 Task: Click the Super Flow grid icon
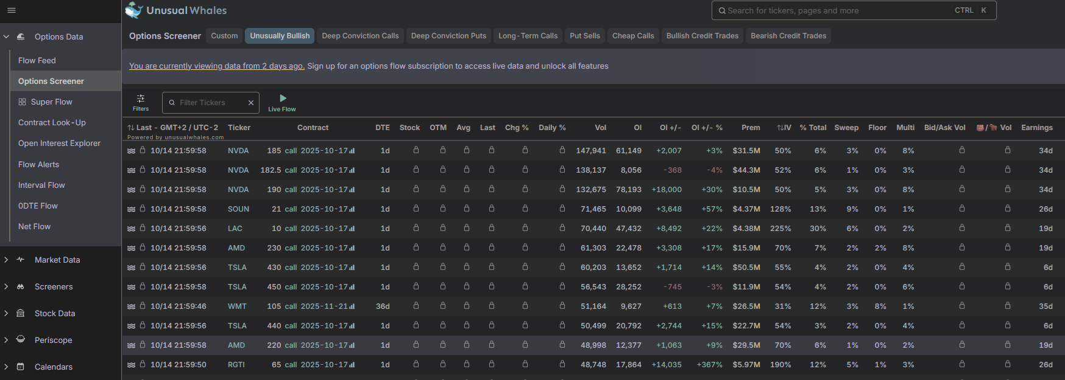coord(23,102)
